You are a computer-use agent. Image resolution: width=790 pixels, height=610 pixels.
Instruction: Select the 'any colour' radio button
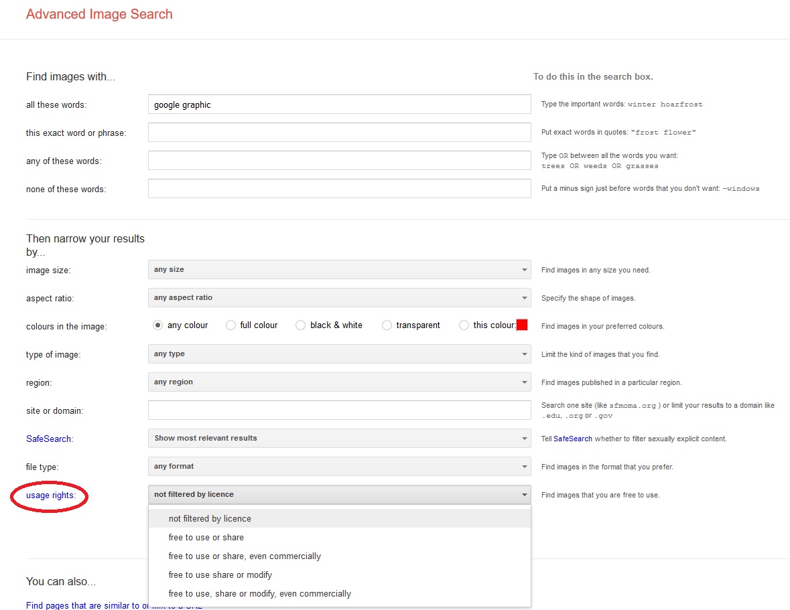[x=158, y=325]
